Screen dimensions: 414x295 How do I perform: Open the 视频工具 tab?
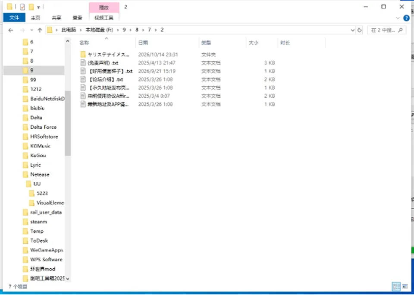(104, 18)
